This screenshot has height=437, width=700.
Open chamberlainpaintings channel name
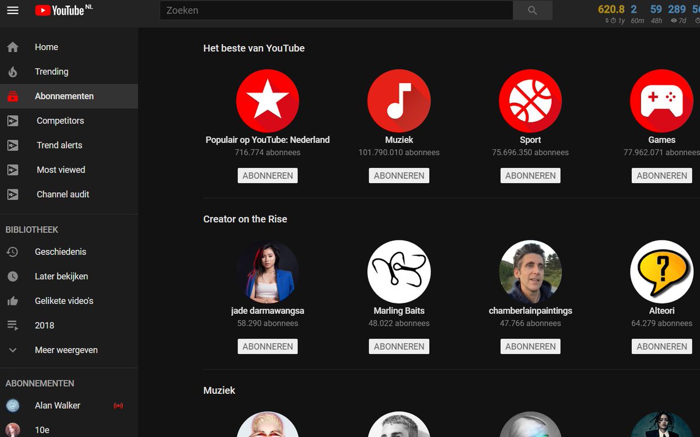click(530, 311)
